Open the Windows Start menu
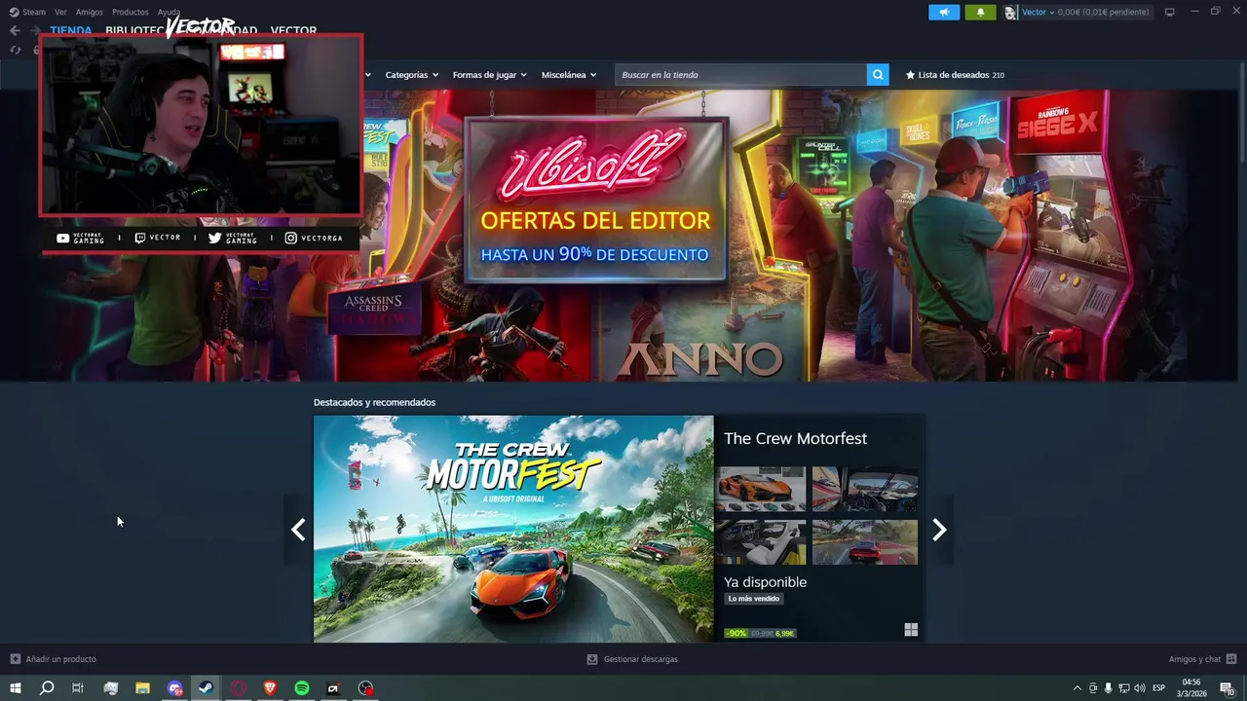 point(16,688)
